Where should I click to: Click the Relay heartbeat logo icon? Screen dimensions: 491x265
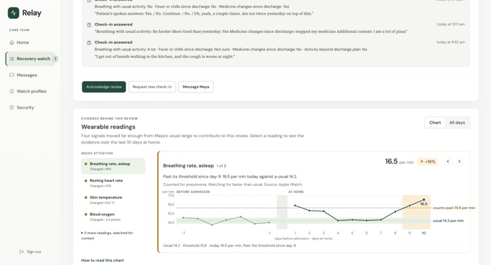(x=13, y=13)
